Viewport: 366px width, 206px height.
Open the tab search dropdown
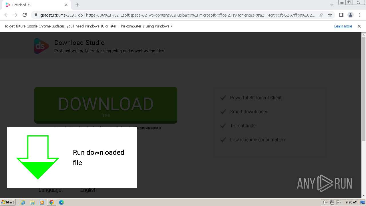click(x=332, y=5)
